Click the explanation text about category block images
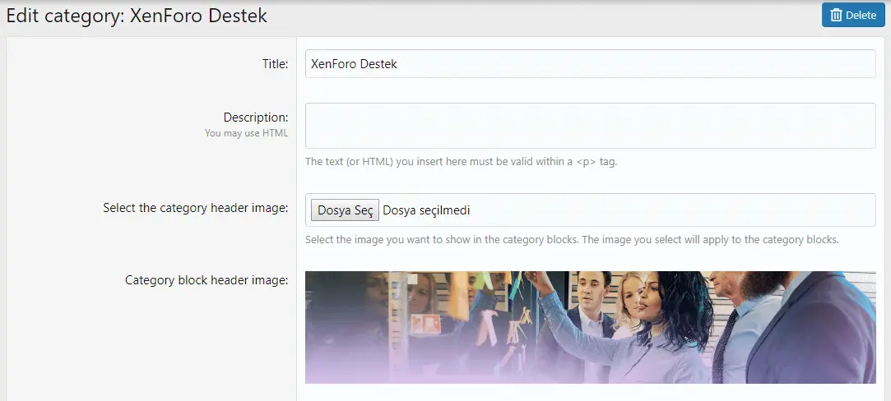Screen dimensions: 891x401 pos(572,239)
